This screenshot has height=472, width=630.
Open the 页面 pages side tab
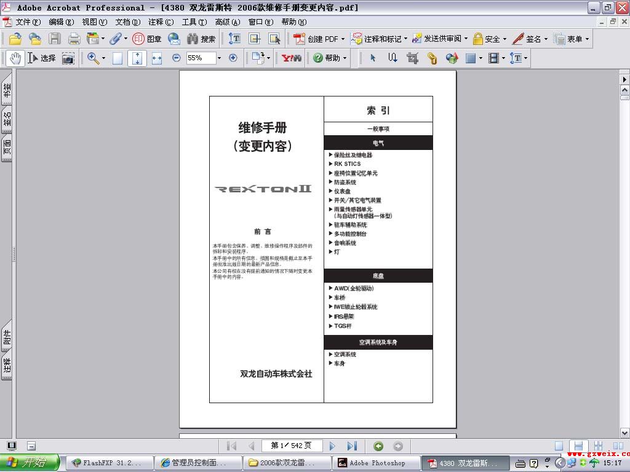7,147
